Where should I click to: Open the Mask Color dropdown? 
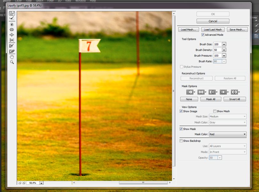click(x=228, y=134)
